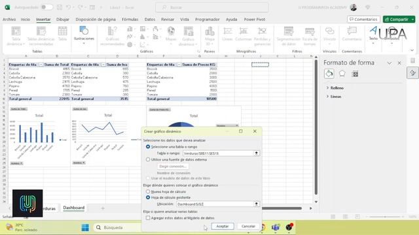Click the vertical scrollbar of the sheet
The image size is (419, 235).
316,128
